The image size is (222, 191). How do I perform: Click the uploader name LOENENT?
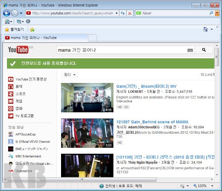coord(135,92)
